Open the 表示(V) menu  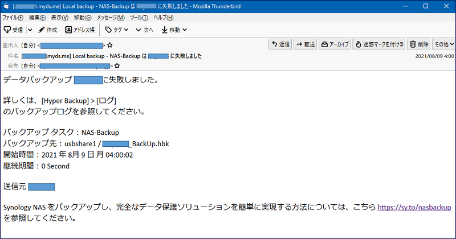(x=60, y=18)
